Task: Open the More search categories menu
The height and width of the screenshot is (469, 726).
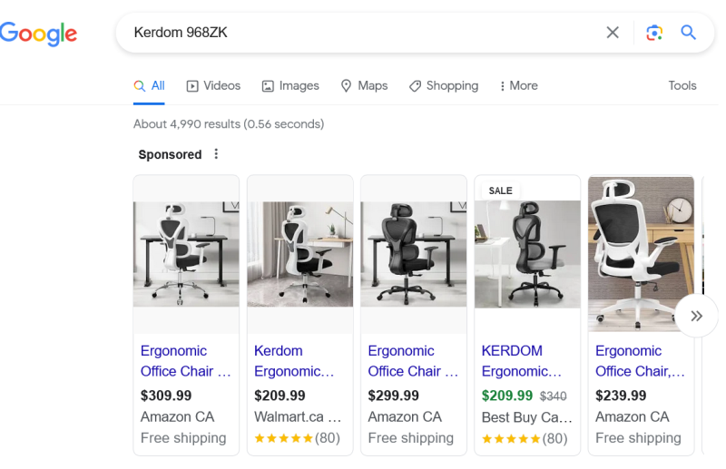Action: [518, 86]
